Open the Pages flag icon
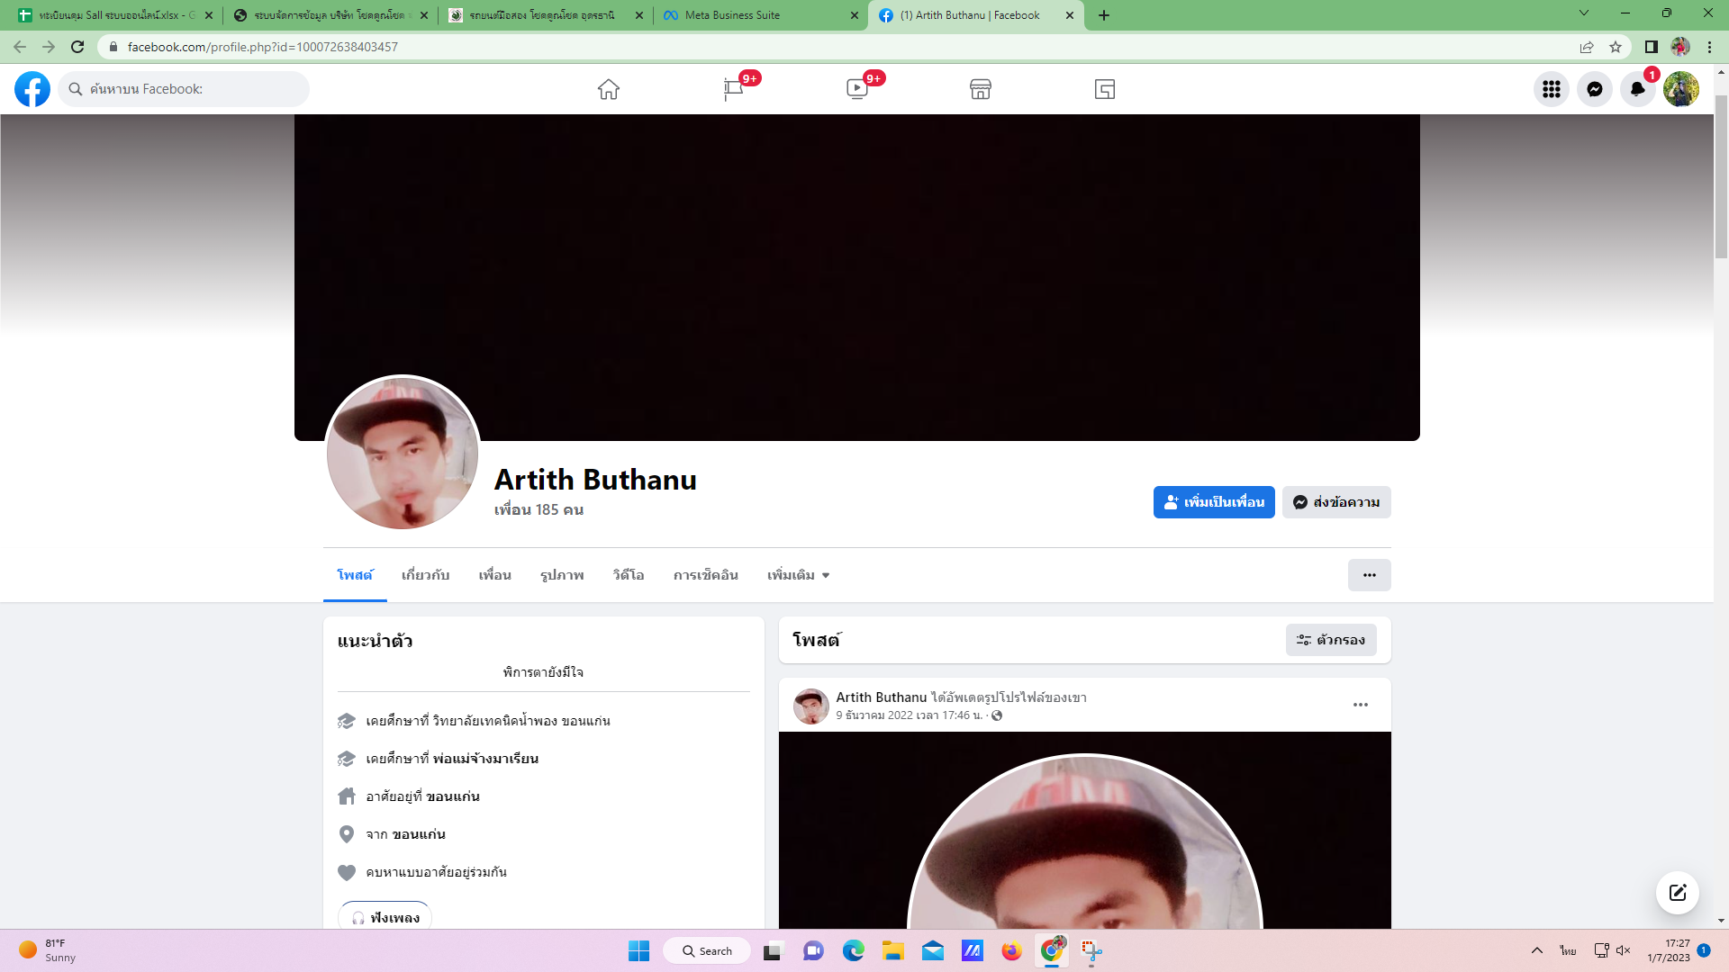This screenshot has width=1729, height=972. (733, 89)
